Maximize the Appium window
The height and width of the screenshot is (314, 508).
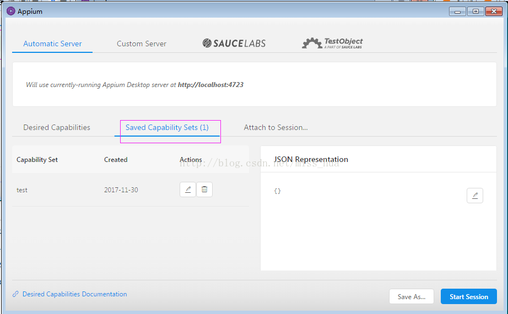(475, 12)
